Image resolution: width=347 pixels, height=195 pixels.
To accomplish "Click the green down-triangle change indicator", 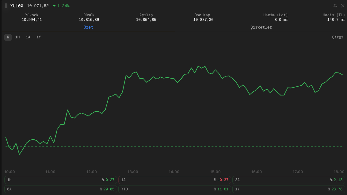I will point(55,6).
